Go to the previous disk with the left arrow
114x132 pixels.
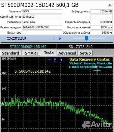(54, 38)
